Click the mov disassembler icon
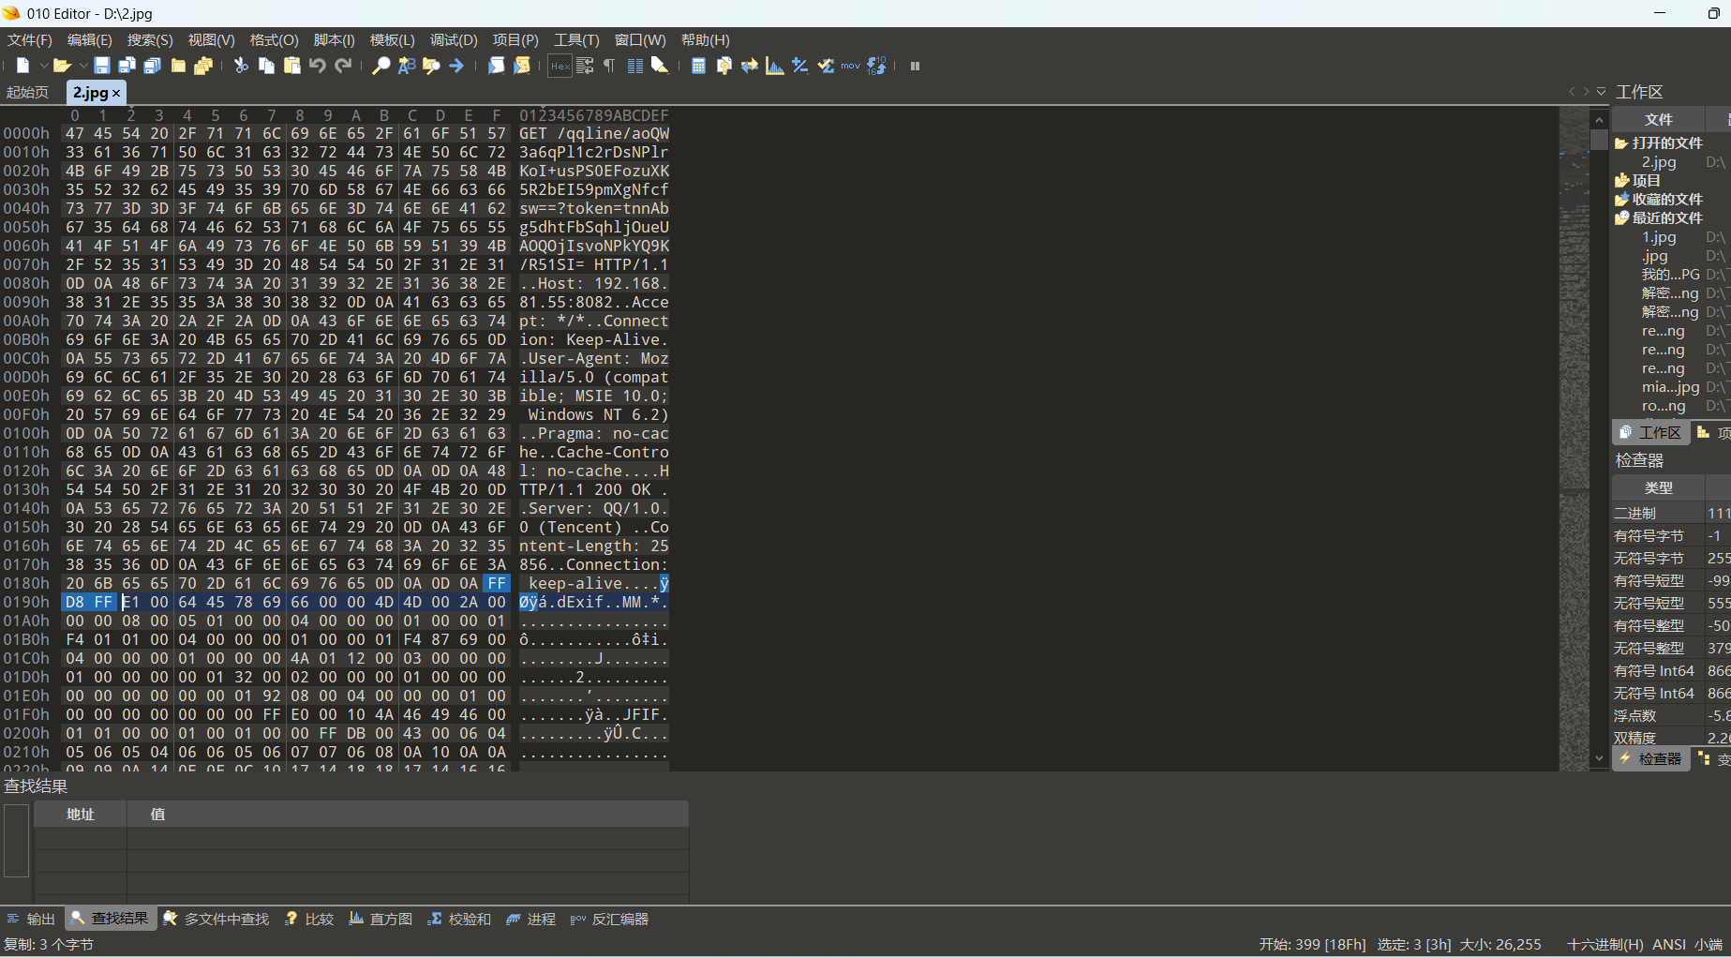This screenshot has width=1731, height=958. point(850,66)
